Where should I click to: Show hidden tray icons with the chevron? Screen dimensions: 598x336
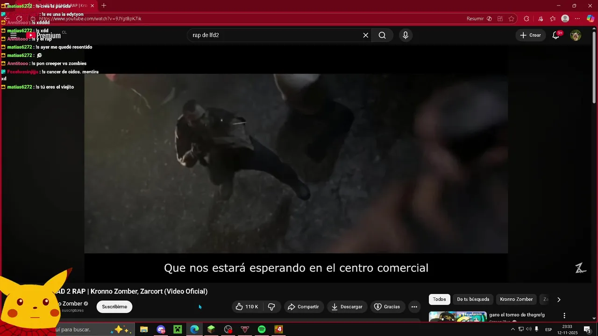(x=513, y=329)
